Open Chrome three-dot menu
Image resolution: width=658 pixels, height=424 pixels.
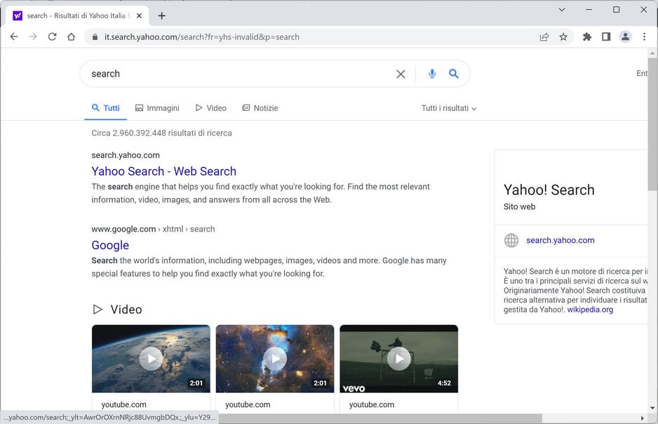(x=644, y=37)
